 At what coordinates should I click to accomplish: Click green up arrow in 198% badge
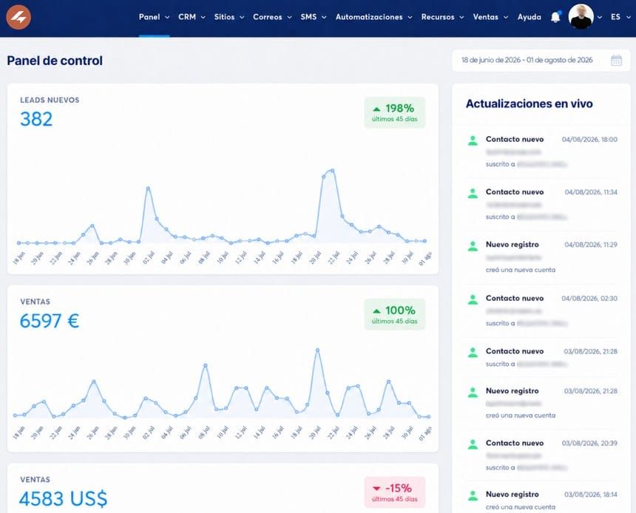click(x=376, y=109)
